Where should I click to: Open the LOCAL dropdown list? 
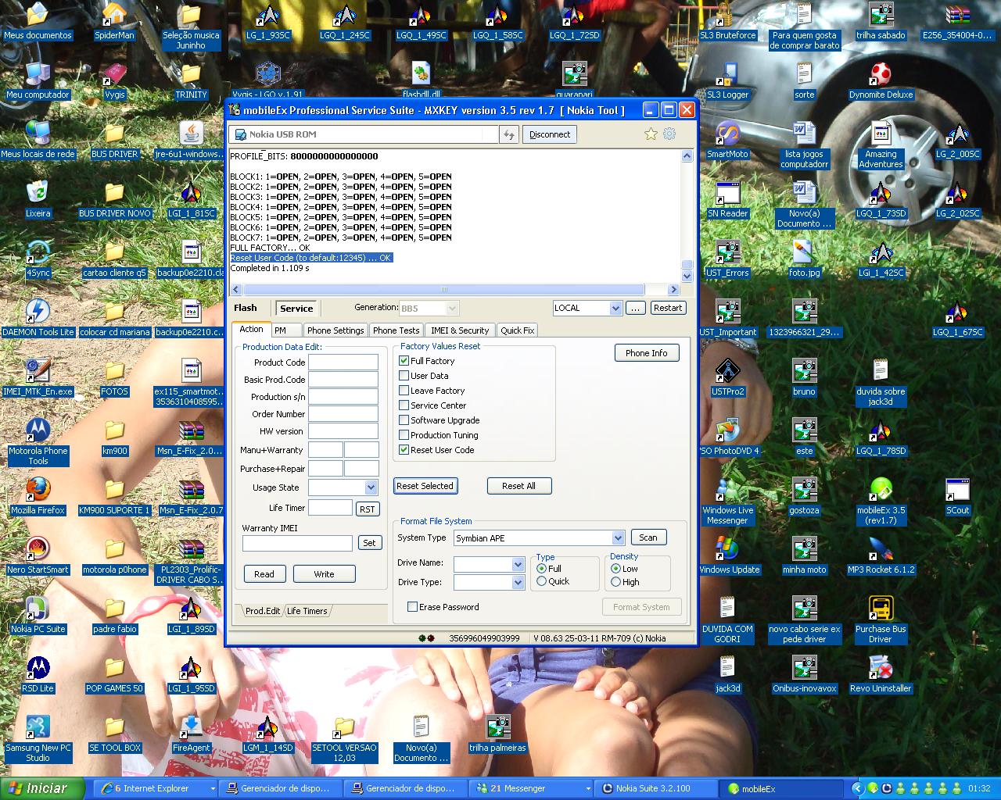[615, 308]
